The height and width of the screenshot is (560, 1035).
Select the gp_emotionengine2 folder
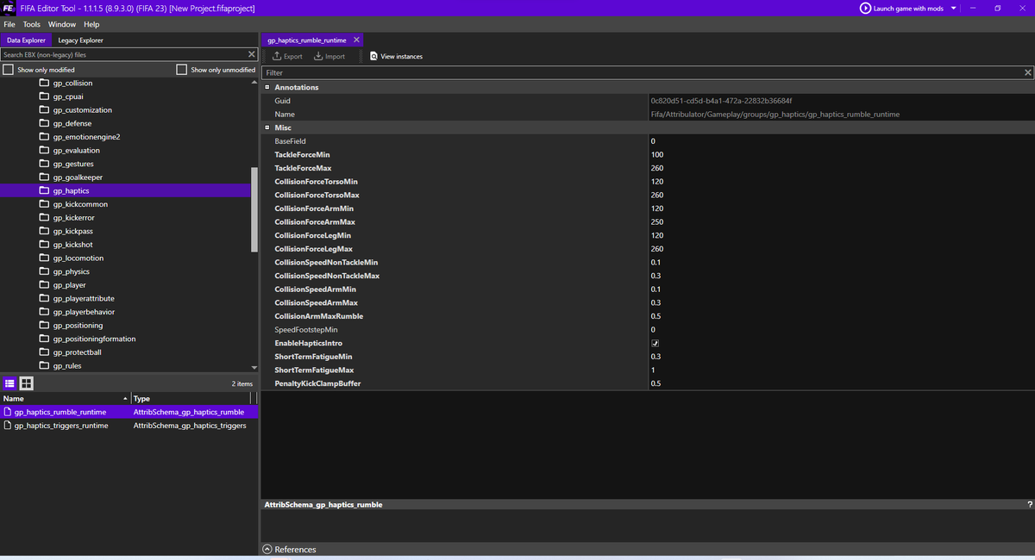(x=86, y=137)
